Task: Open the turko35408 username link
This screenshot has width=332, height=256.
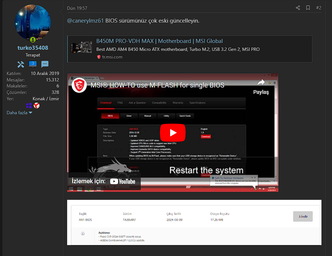Action: coord(33,48)
